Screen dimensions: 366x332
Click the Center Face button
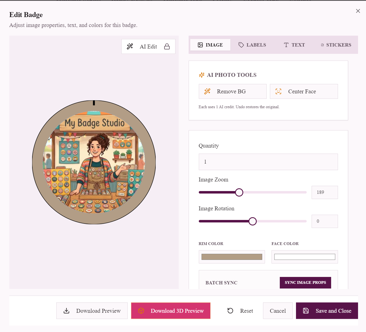[x=304, y=91]
